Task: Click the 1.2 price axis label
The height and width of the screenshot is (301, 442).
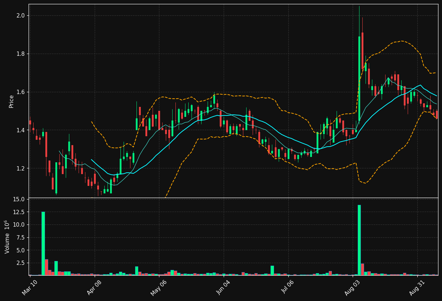Action: click(x=20, y=168)
